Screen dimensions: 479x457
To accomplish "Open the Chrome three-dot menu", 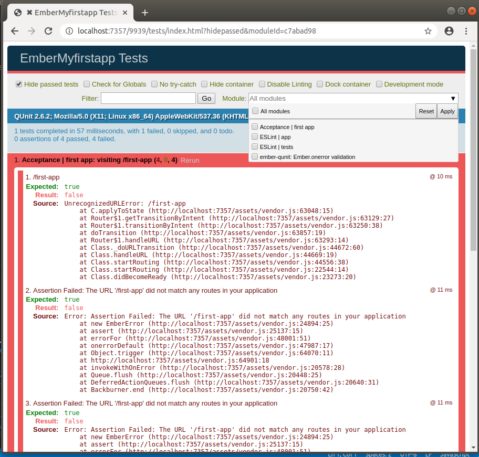I will tap(466, 31).
